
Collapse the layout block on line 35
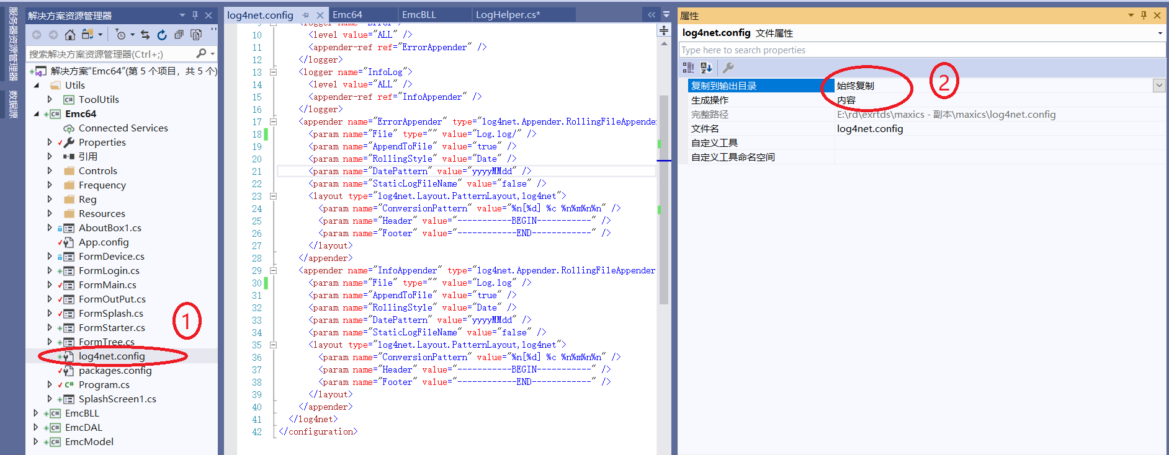coord(273,345)
